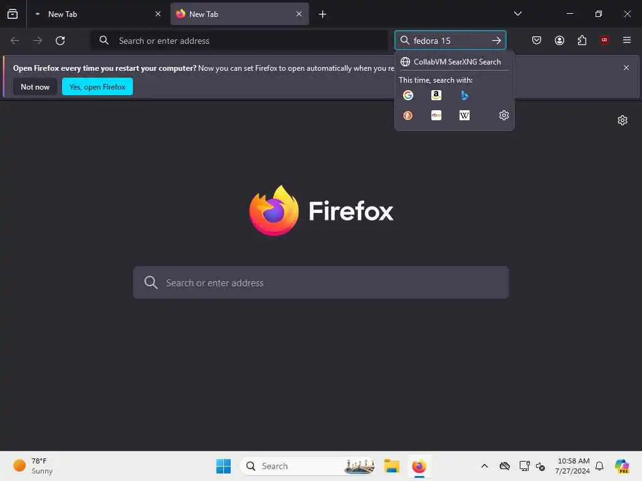Click Yes, open Firefox button

(x=97, y=86)
